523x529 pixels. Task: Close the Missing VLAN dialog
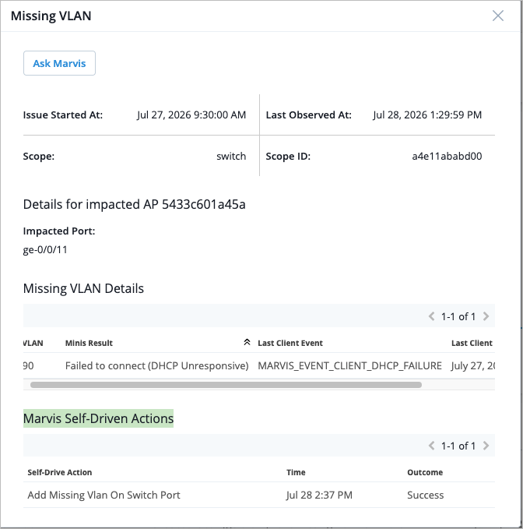tap(498, 16)
